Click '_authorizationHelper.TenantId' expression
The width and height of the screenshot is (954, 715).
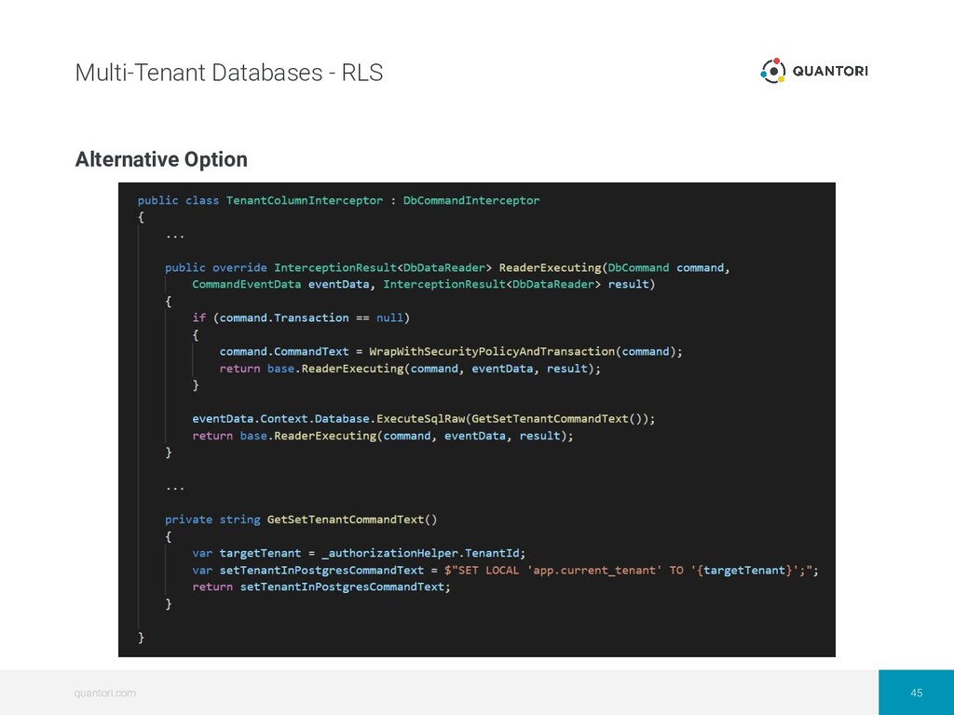pos(420,553)
